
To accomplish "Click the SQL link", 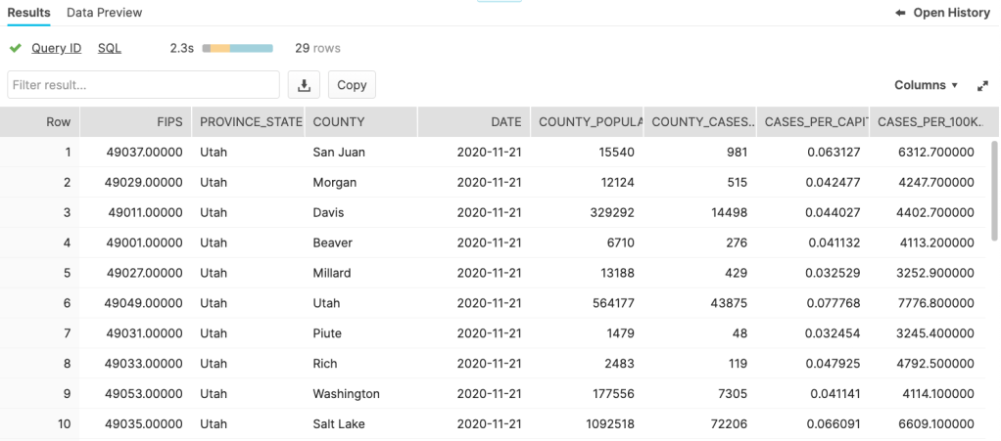I will pos(110,48).
